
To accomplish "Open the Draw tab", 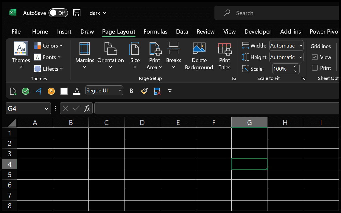I will click(x=87, y=32).
